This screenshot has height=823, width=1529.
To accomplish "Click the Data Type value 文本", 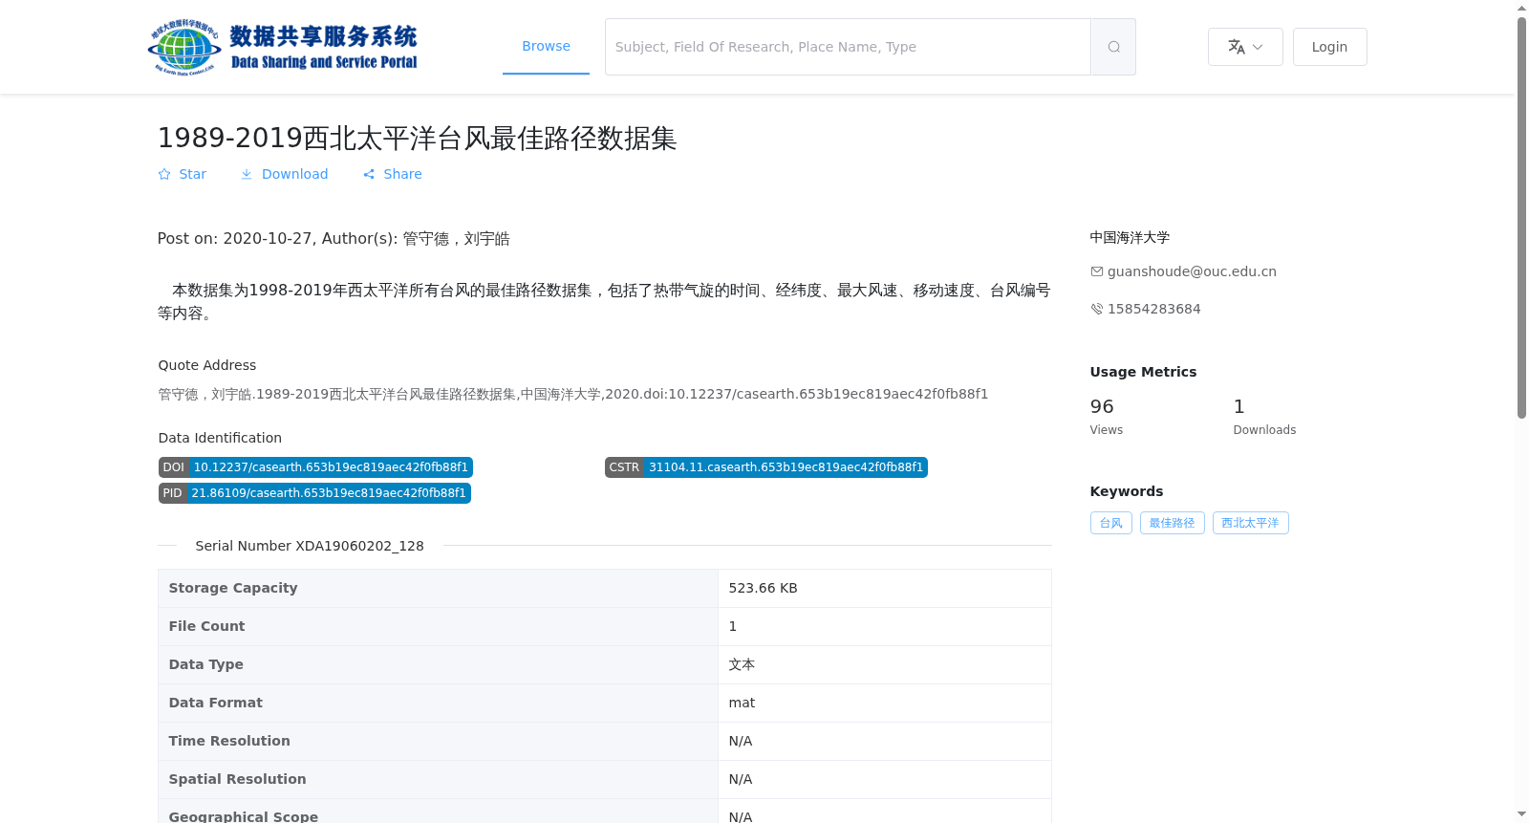I will pos(742,664).
